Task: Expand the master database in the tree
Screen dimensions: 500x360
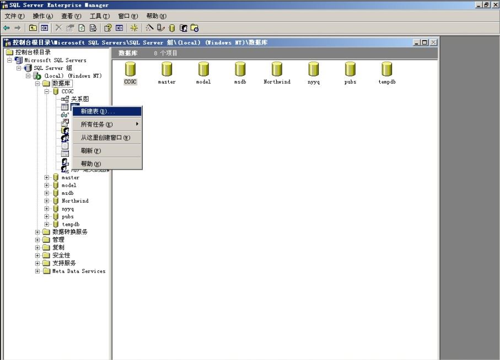Action: coord(46,177)
